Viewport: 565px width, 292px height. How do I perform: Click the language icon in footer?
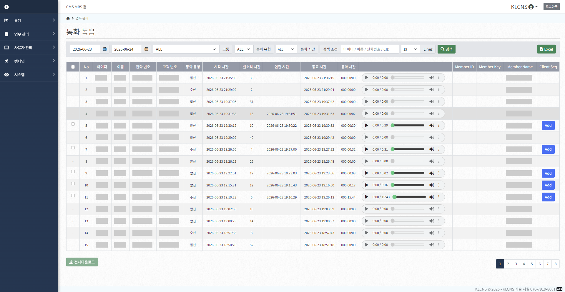(x=559, y=289)
